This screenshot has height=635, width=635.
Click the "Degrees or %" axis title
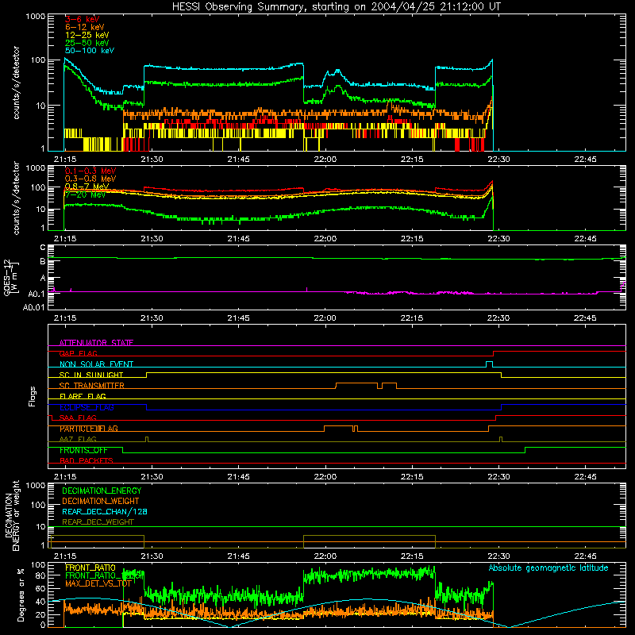(21, 595)
